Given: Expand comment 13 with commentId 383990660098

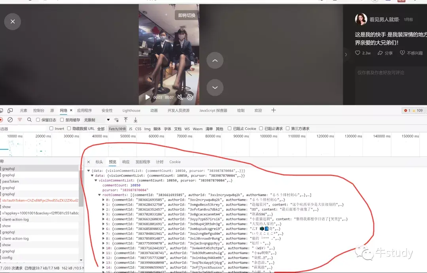Looking at the screenshot, I should [103, 263].
